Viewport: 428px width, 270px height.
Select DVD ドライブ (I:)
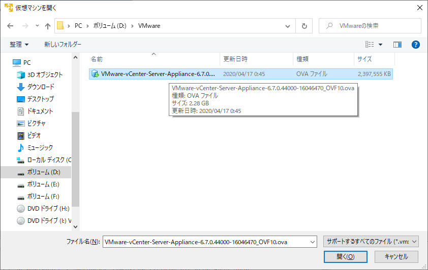click(x=49, y=221)
